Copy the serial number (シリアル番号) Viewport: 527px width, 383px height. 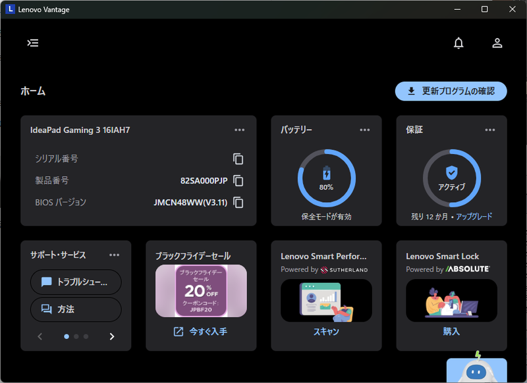tap(238, 159)
